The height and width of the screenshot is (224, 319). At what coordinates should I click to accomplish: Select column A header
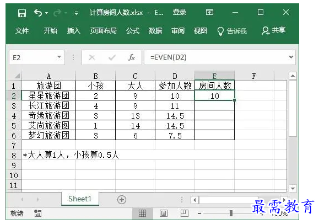coord(48,76)
